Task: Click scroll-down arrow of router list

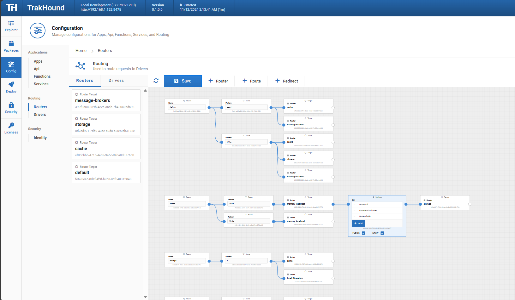Action: click(145, 297)
